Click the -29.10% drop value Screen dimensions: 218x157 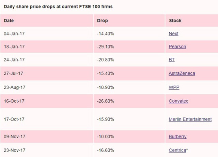(x=105, y=47)
